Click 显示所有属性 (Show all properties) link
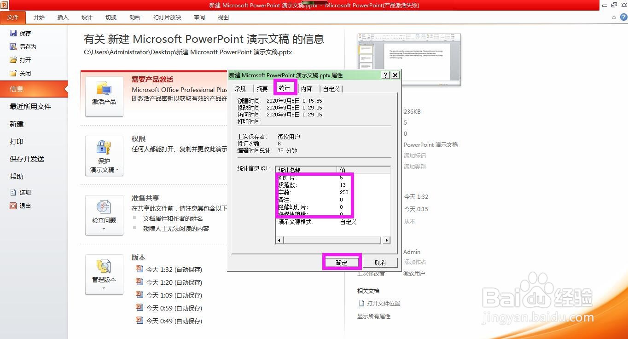Image resolution: width=628 pixels, height=339 pixels. [x=374, y=316]
